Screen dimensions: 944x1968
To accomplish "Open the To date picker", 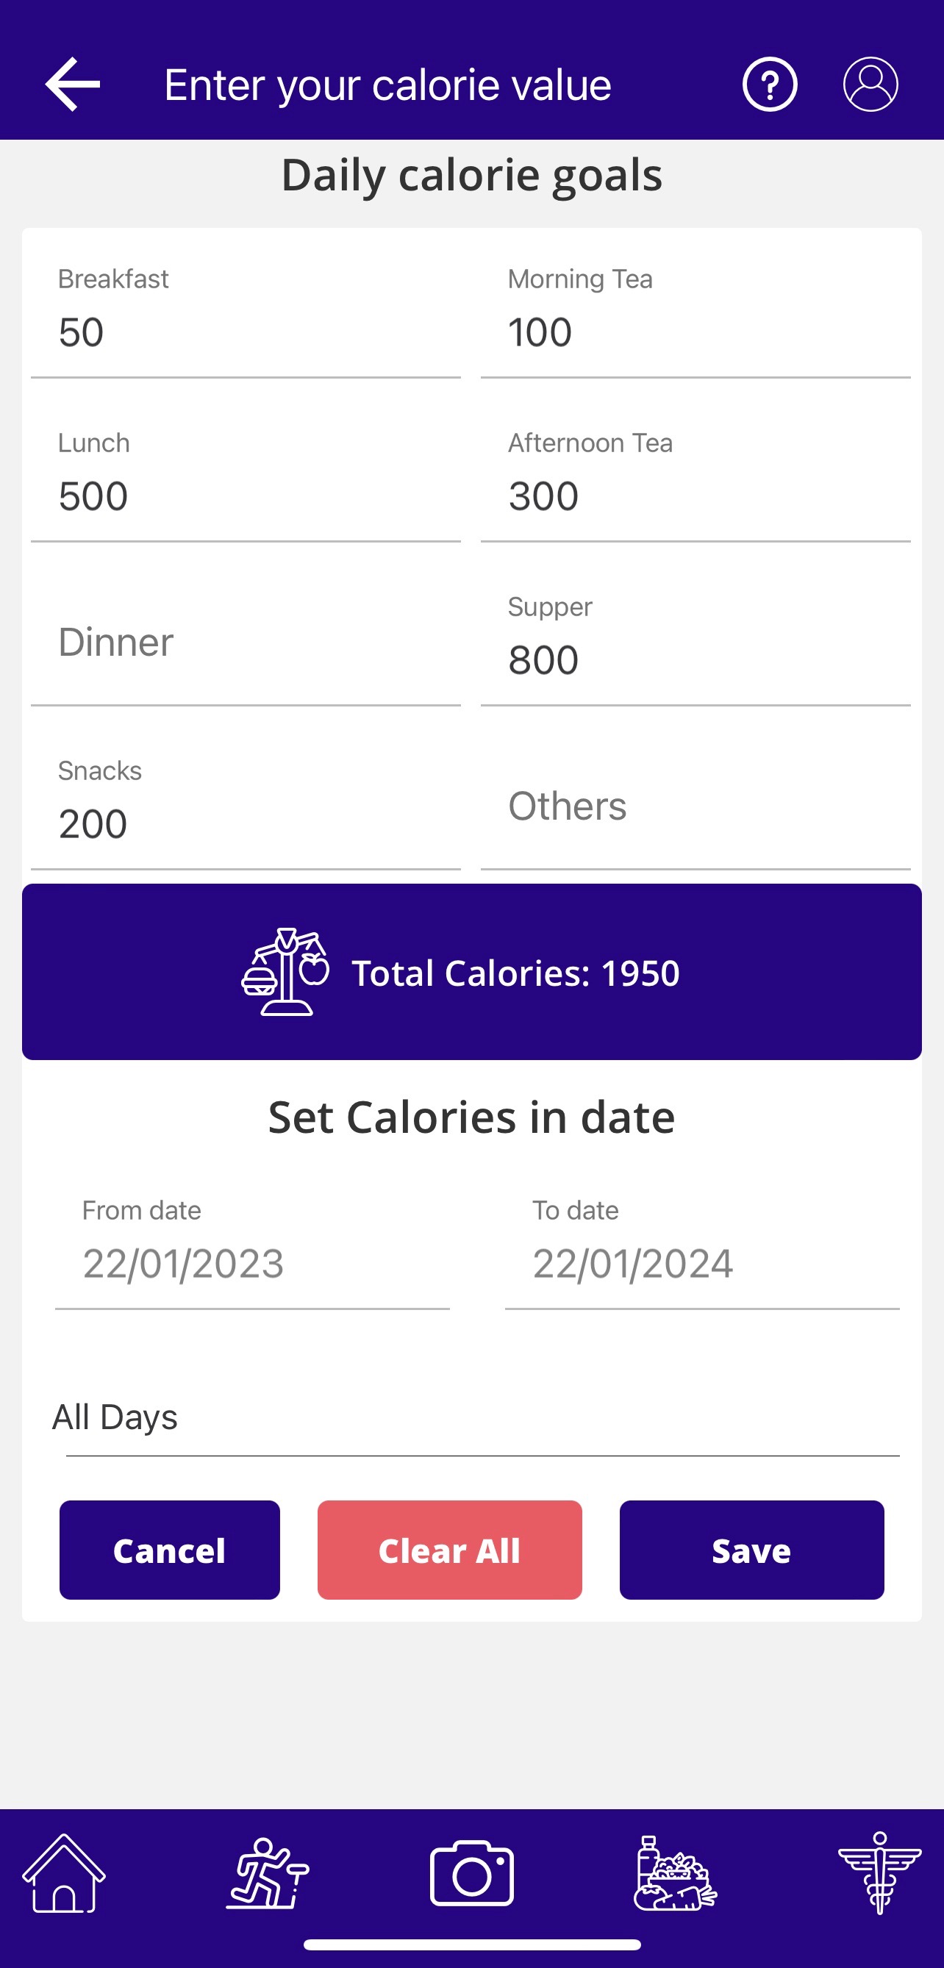I will click(701, 1263).
